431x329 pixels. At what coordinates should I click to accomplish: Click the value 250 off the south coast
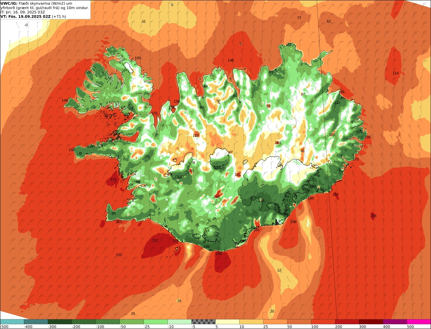tap(219, 254)
